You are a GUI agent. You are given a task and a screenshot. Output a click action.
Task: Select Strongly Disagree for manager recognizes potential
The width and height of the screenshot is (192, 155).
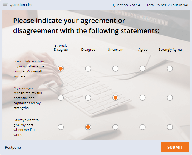pos(61,98)
